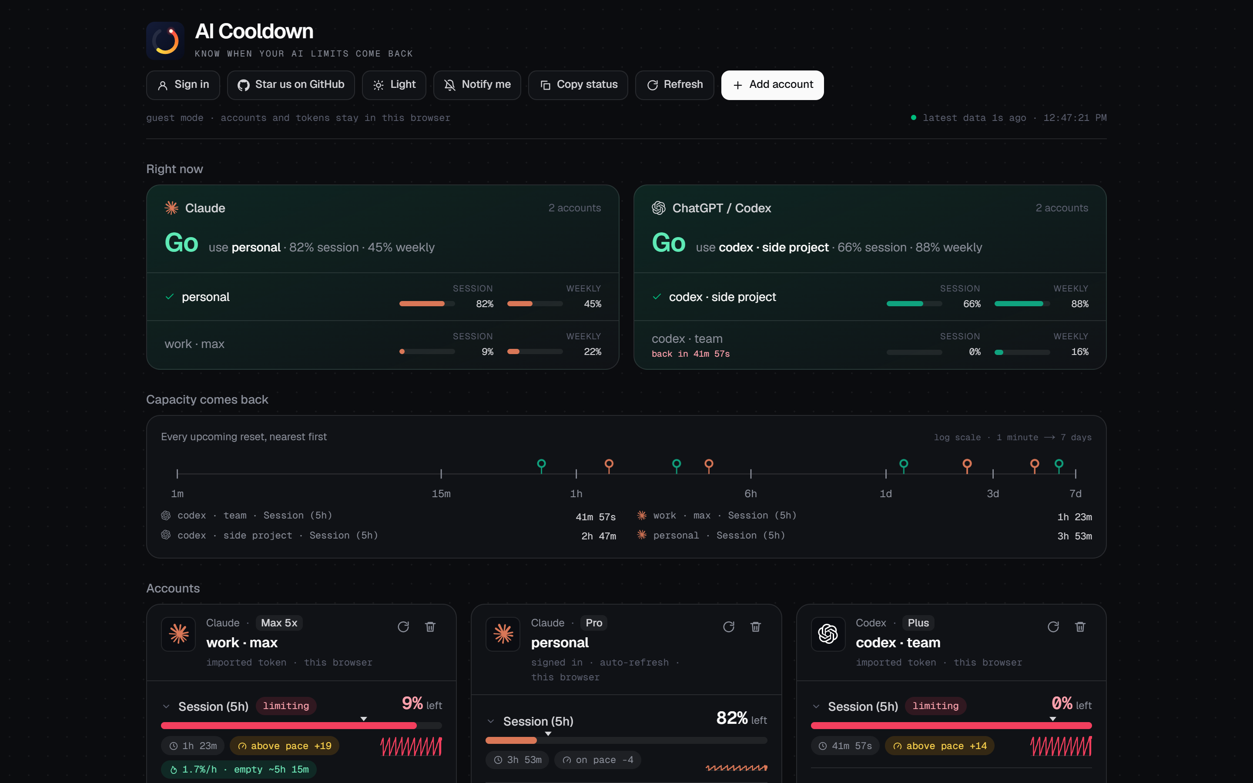Select the codex · side project row
Screen dimensions: 1253x783
[870, 297]
